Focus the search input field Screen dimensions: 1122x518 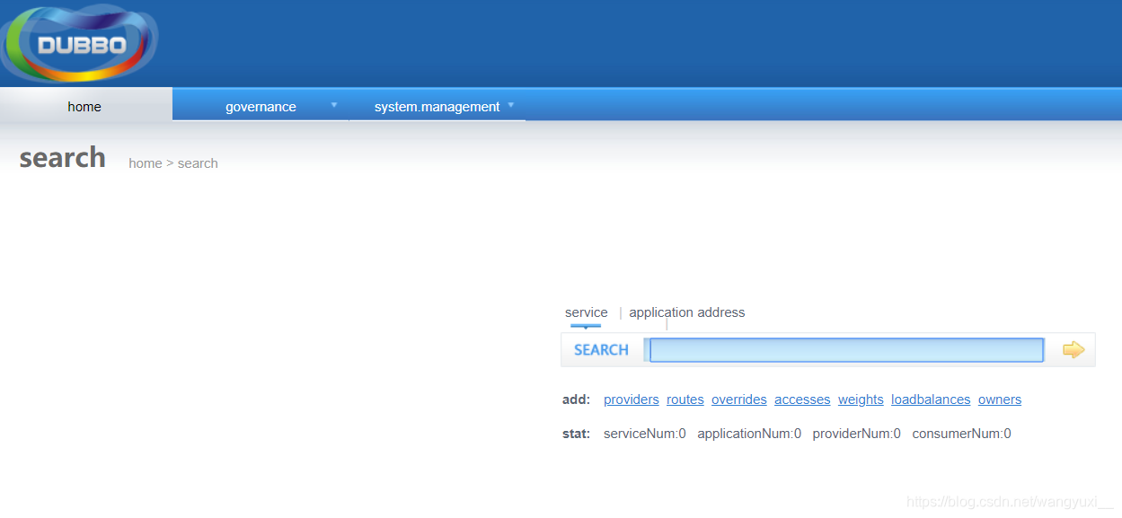coord(846,350)
